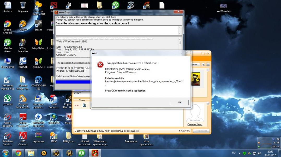Focus the crash description text box

click(117, 30)
